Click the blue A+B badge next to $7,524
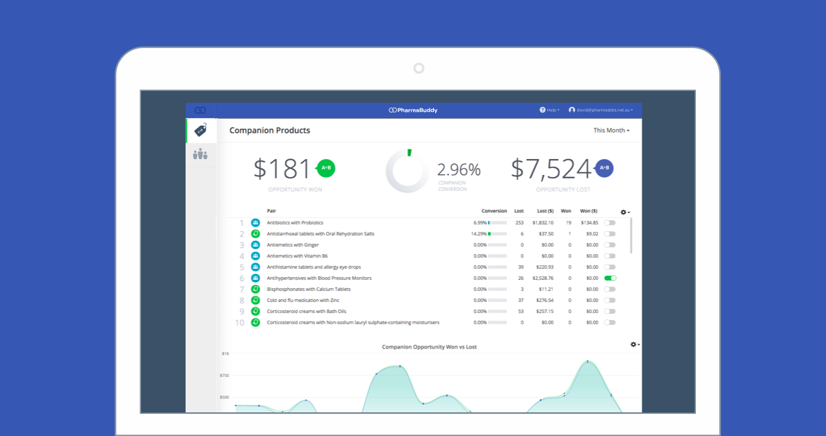The width and height of the screenshot is (826, 436). tap(604, 168)
